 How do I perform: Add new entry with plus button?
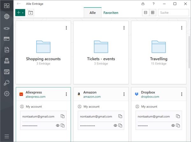coord(20,12)
